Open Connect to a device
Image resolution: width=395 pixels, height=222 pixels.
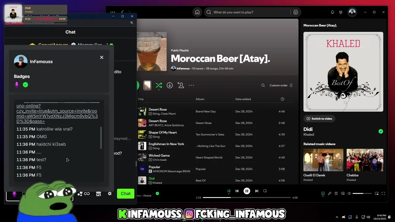click(x=343, y=194)
